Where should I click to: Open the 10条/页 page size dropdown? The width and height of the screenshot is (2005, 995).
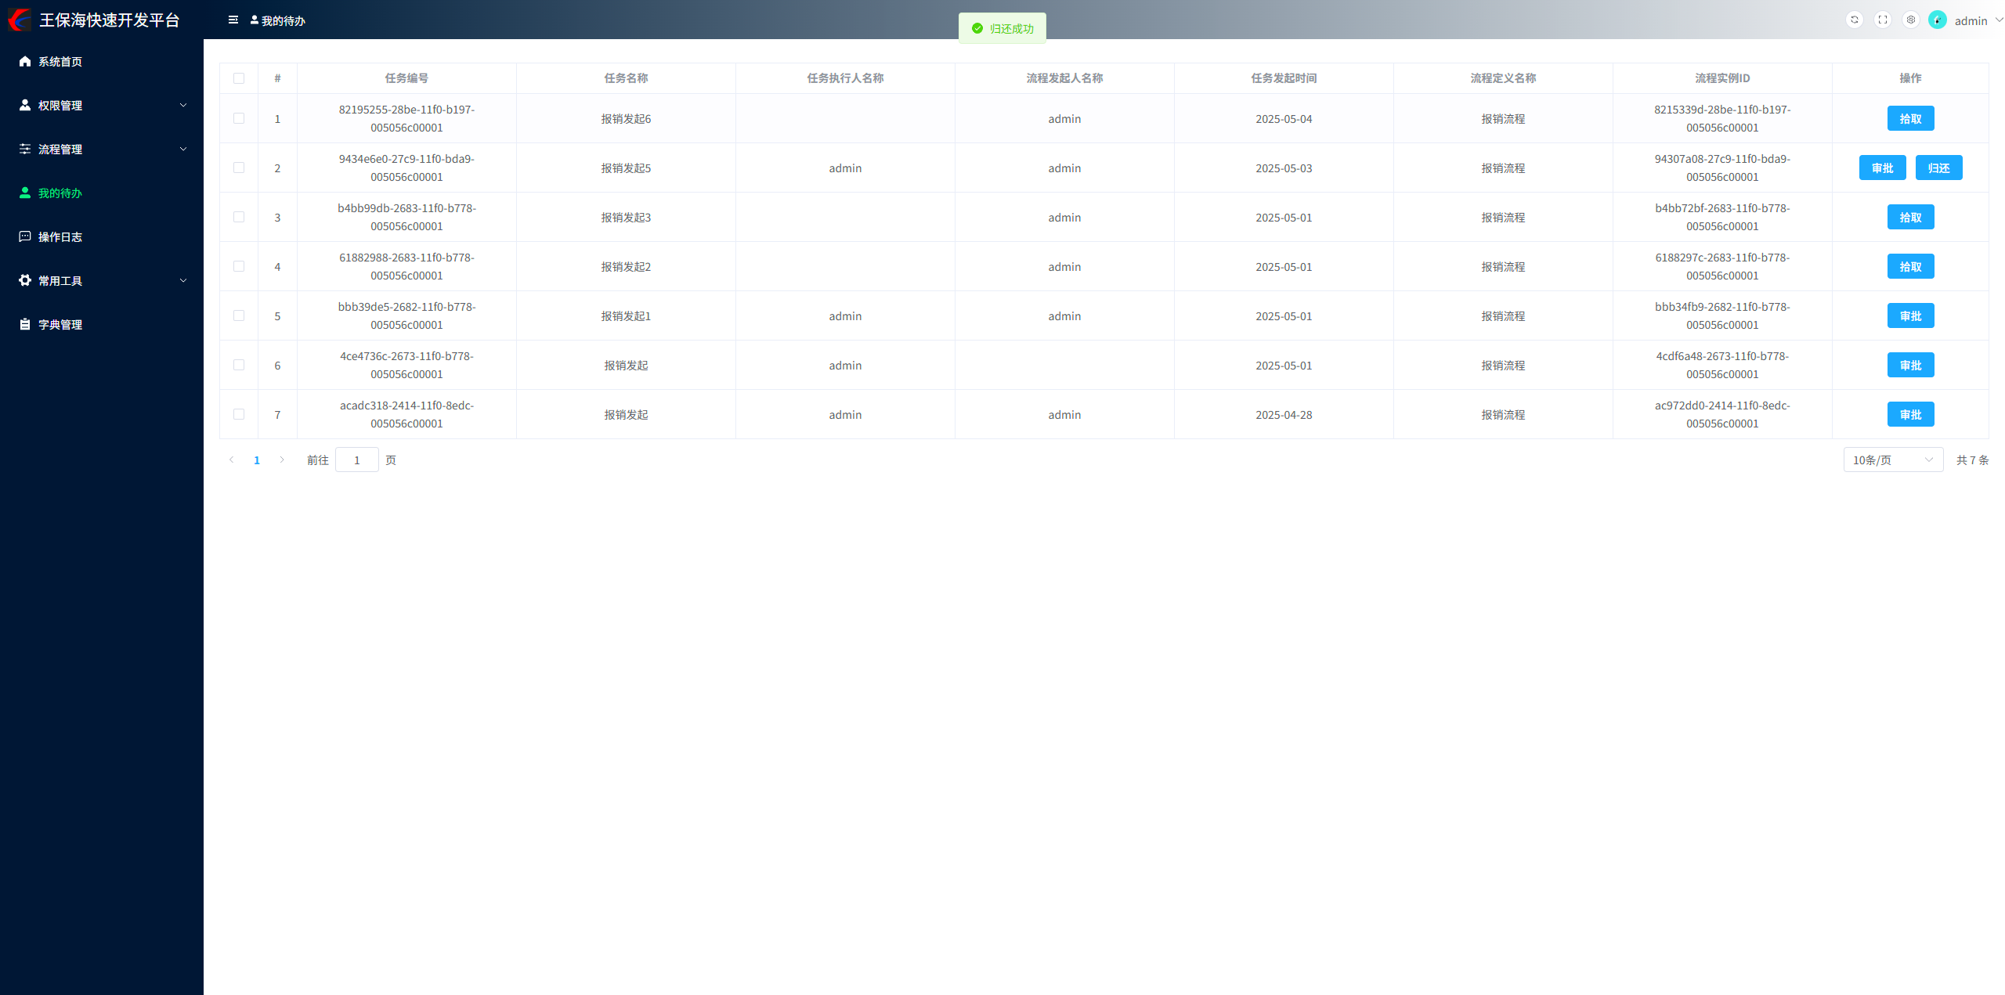(x=1892, y=460)
